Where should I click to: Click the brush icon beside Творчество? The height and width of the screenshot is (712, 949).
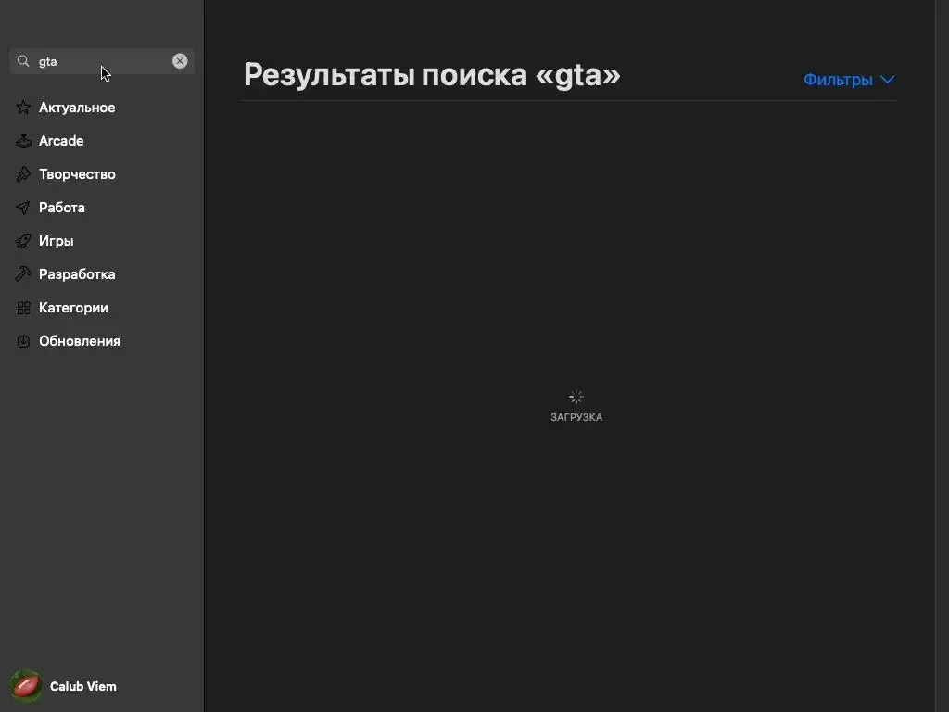click(23, 174)
